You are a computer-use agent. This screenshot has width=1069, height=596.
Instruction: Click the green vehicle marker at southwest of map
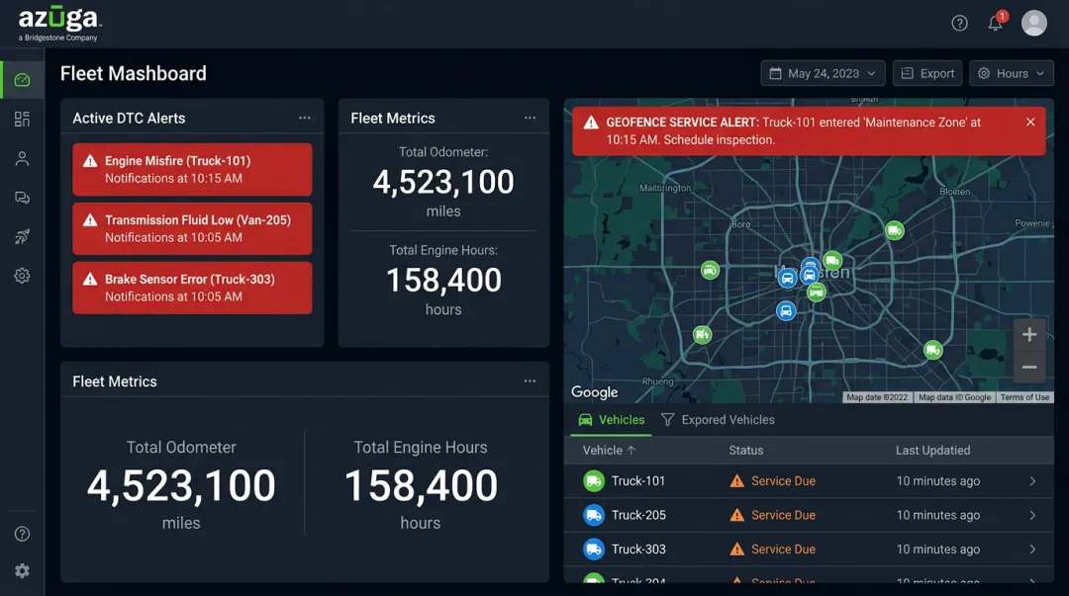702,334
